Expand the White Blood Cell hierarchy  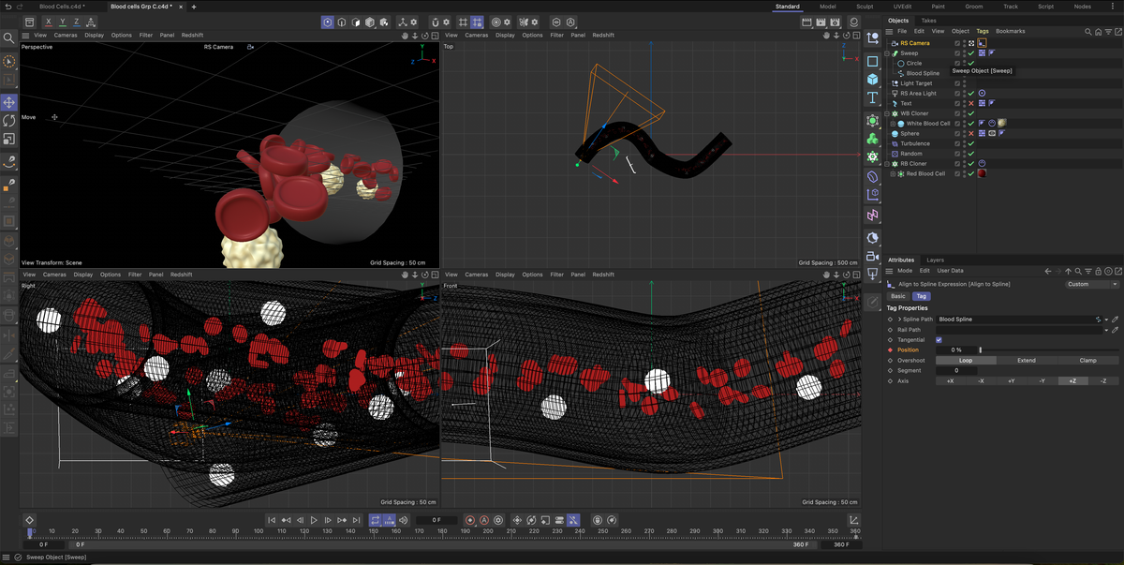click(x=893, y=123)
